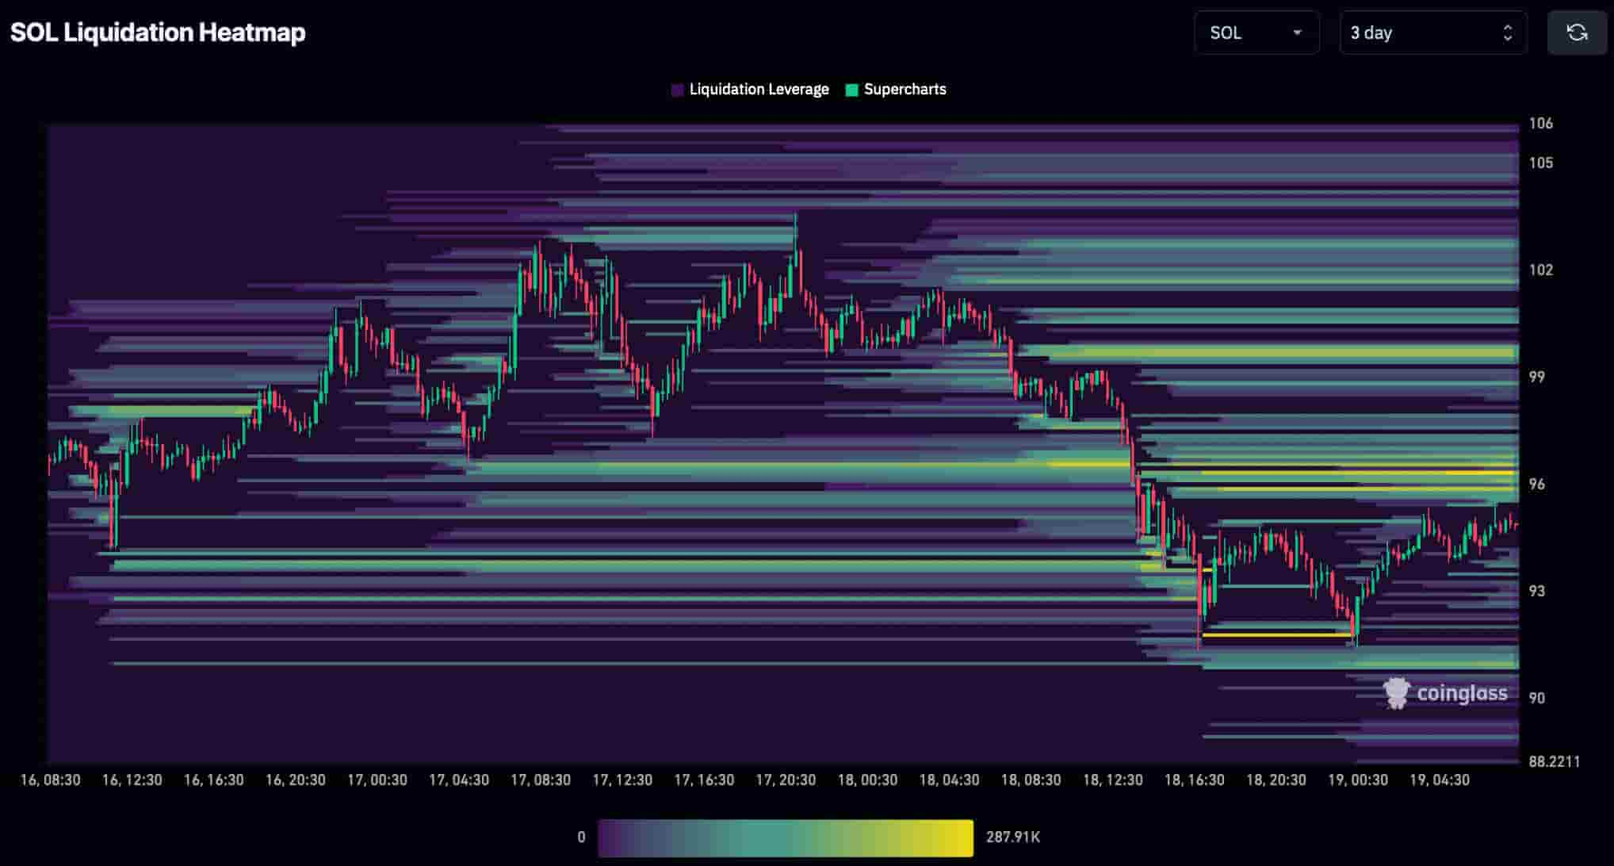Image resolution: width=1614 pixels, height=866 pixels.
Task: Click the 17, 00:30 time axis label
Action: (377, 780)
